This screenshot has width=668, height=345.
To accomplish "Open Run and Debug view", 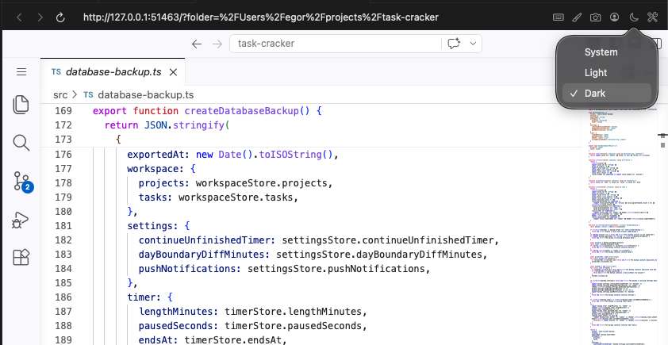I will pyautogui.click(x=21, y=220).
